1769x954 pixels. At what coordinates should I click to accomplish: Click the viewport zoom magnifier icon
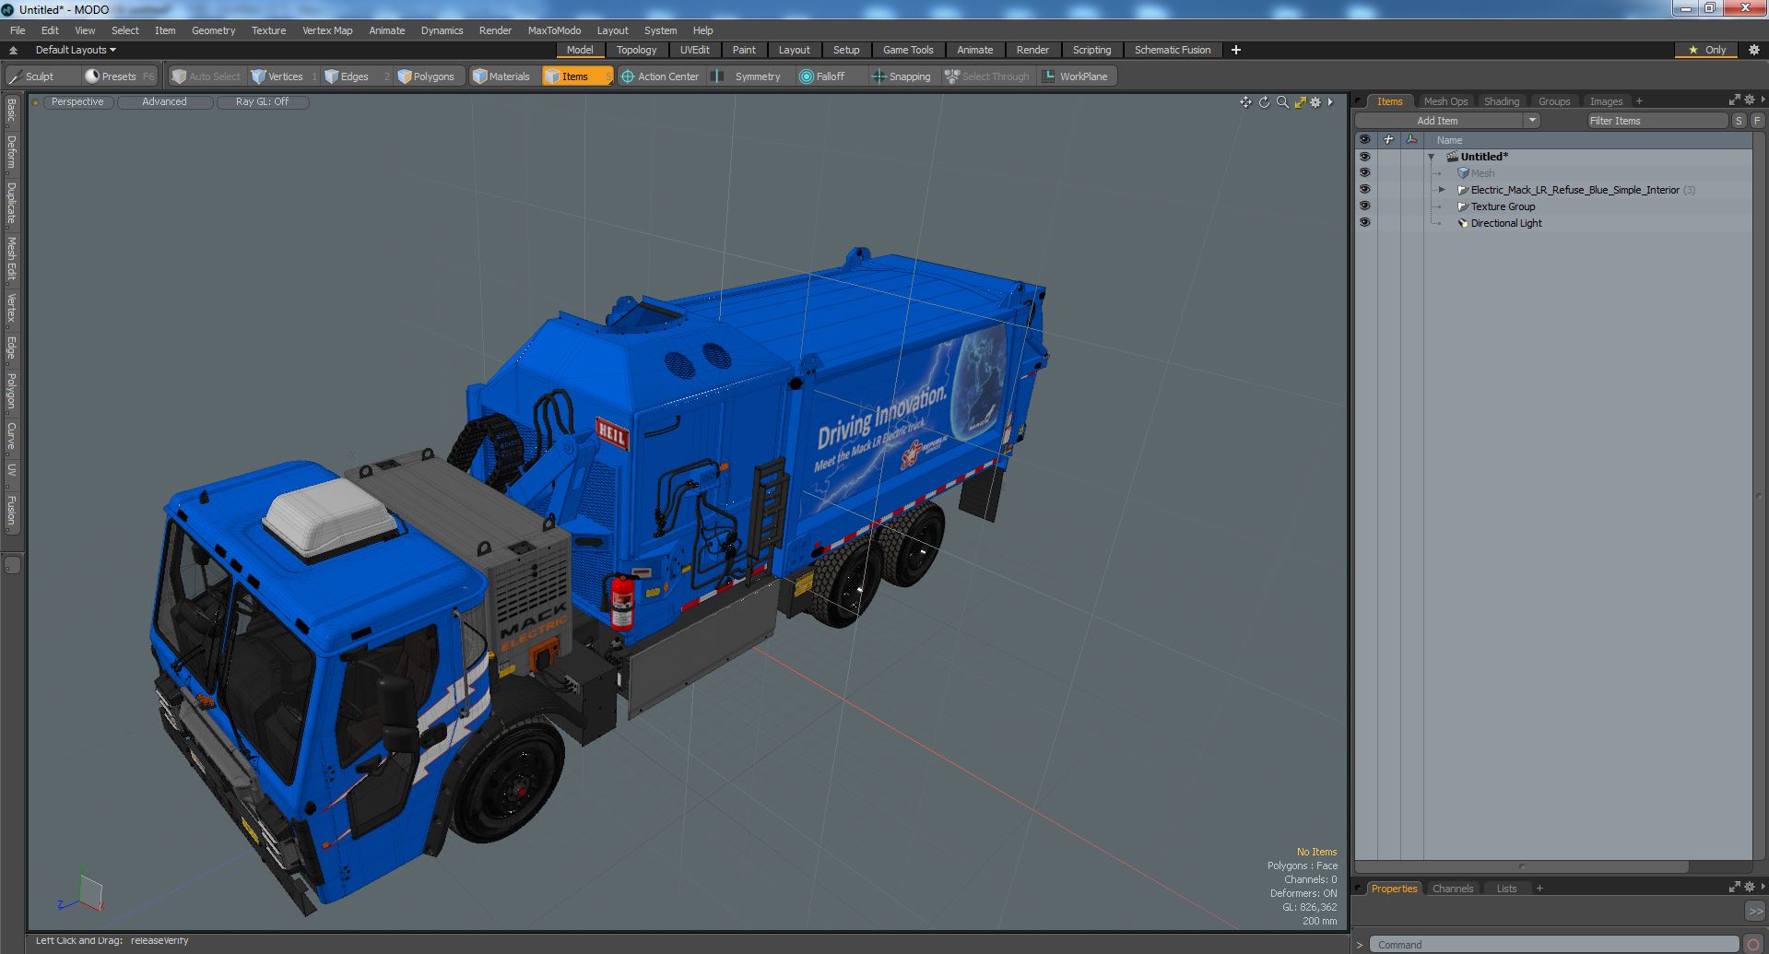tap(1282, 102)
